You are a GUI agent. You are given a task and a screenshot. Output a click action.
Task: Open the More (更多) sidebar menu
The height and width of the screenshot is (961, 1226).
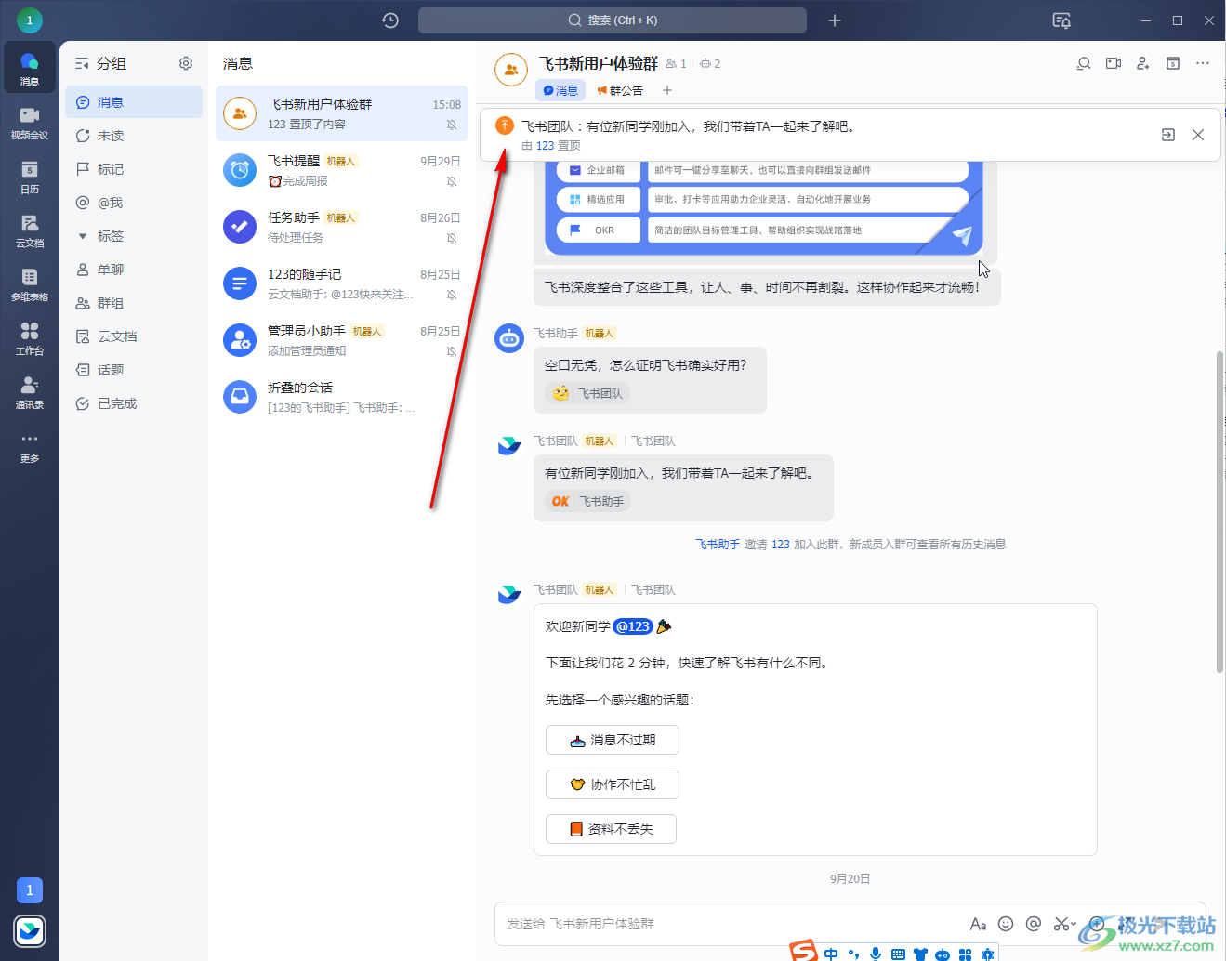tap(30, 445)
